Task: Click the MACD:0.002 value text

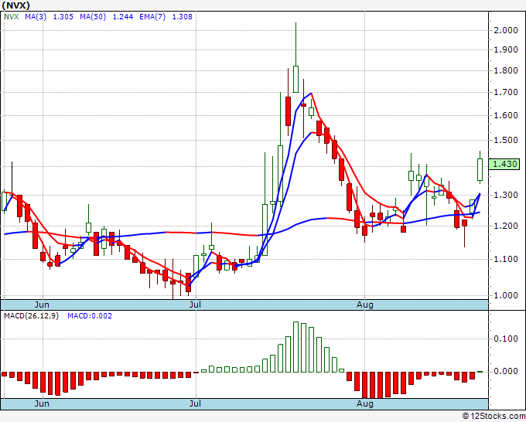Action: 90,316
